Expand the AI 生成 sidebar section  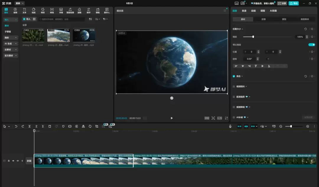tap(11, 43)
